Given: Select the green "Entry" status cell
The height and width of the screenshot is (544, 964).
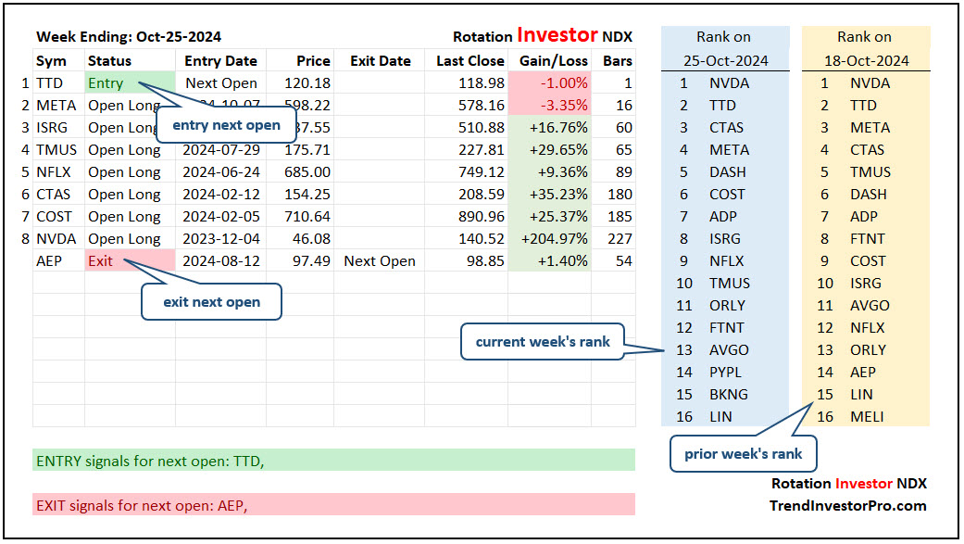Looking at the screenshot, I should click(130, 83).
